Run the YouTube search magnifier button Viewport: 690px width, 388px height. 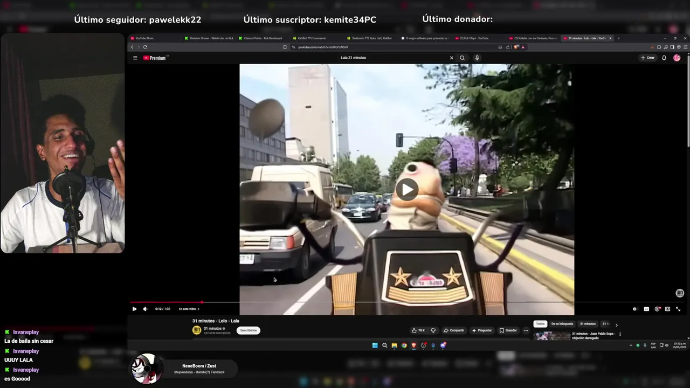click(462, 58)
